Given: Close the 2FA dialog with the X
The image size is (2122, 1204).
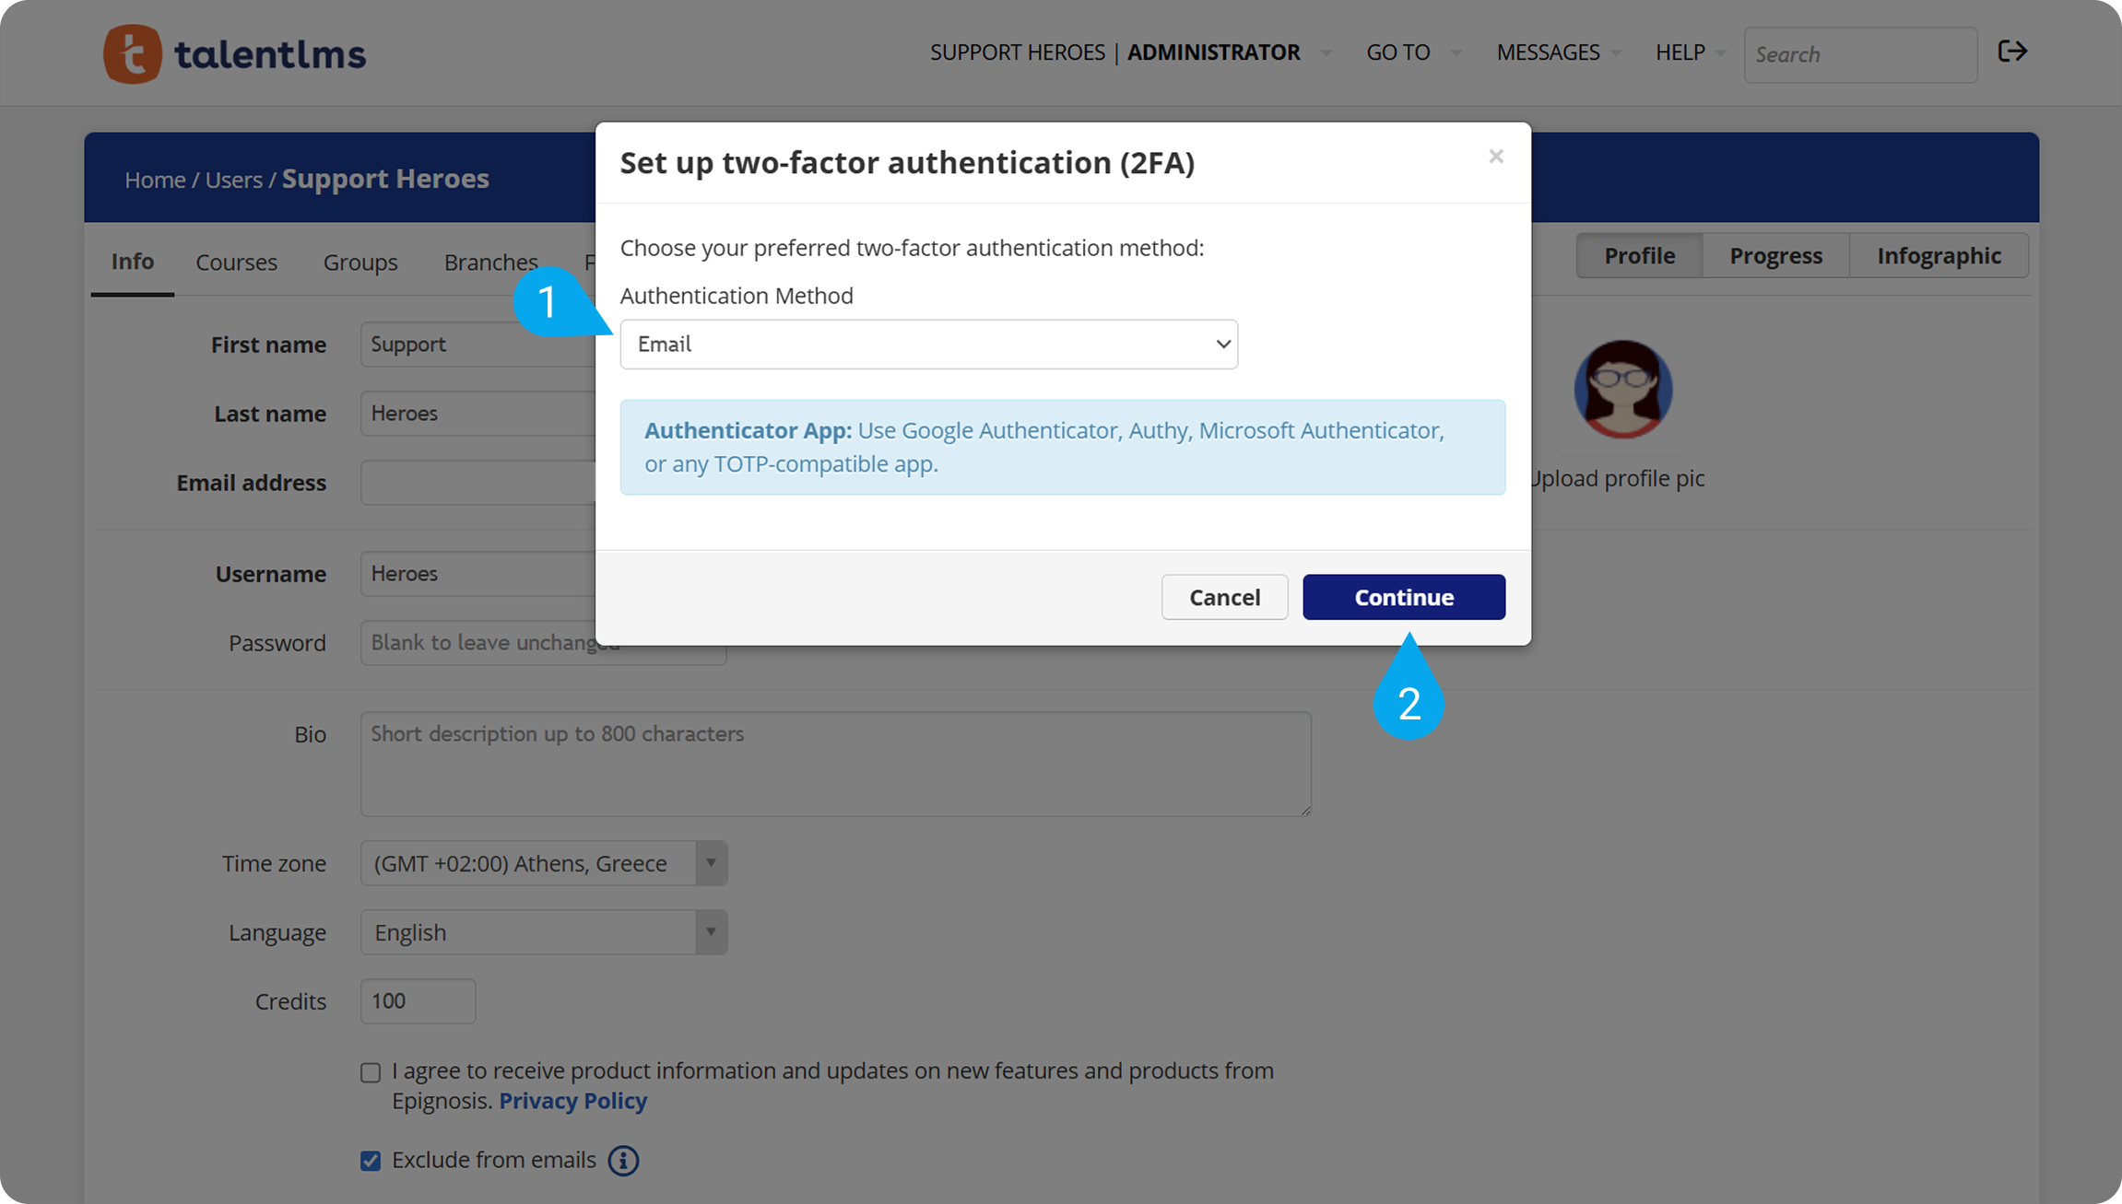Looking at the screenshot, I should (x=1495, y=156).
